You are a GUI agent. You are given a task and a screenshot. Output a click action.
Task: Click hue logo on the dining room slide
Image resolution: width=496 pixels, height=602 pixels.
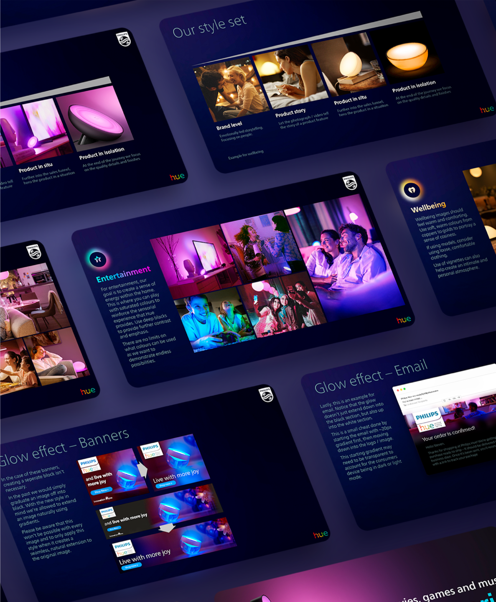pyautogui.click(x=88, y=391)
